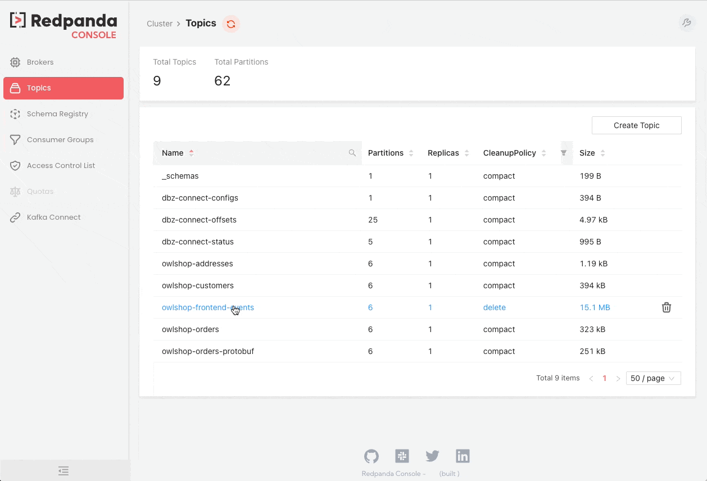Open the GitHub icon in footer
This screenshot has height=481, width=707.
(371, 456)
